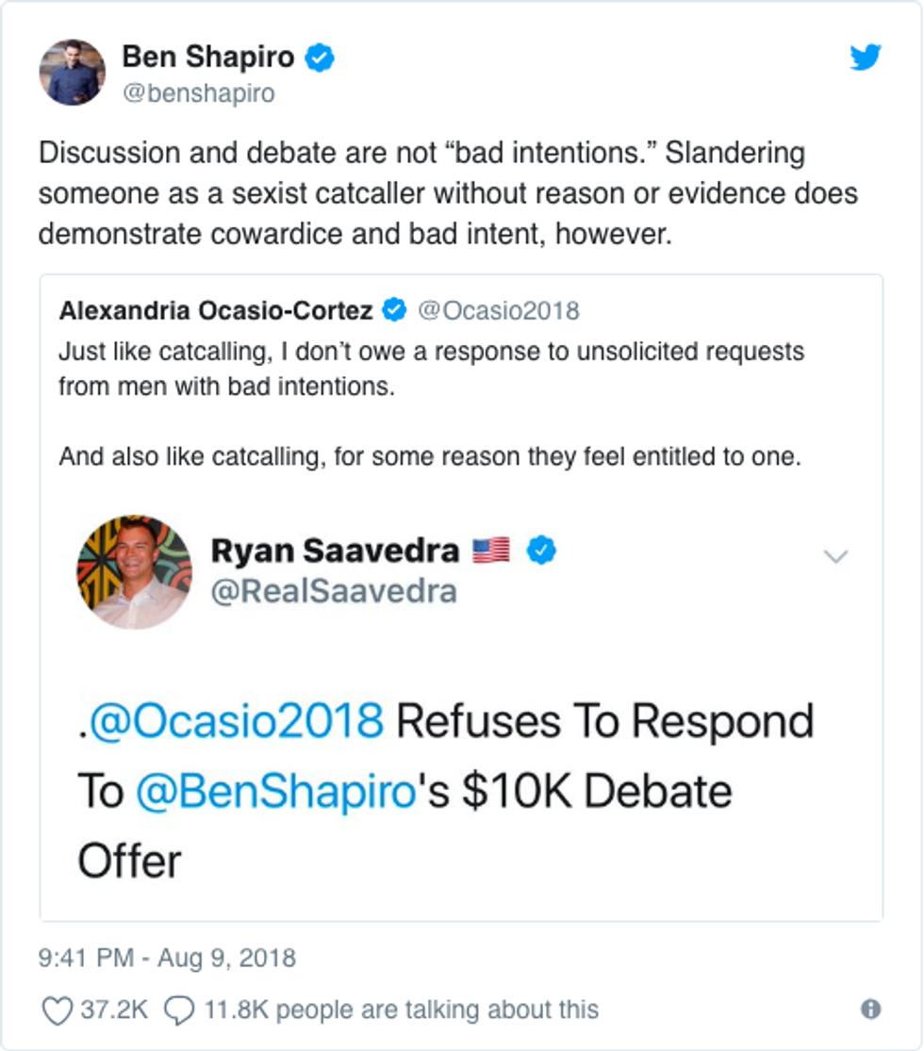This screenshot has width=924, height=1051.
Task: Open Ryan Saavedra's profile picture
Action: [134, 571]
